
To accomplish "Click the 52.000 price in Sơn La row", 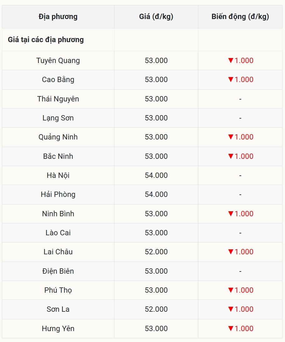I will (156, 309).
